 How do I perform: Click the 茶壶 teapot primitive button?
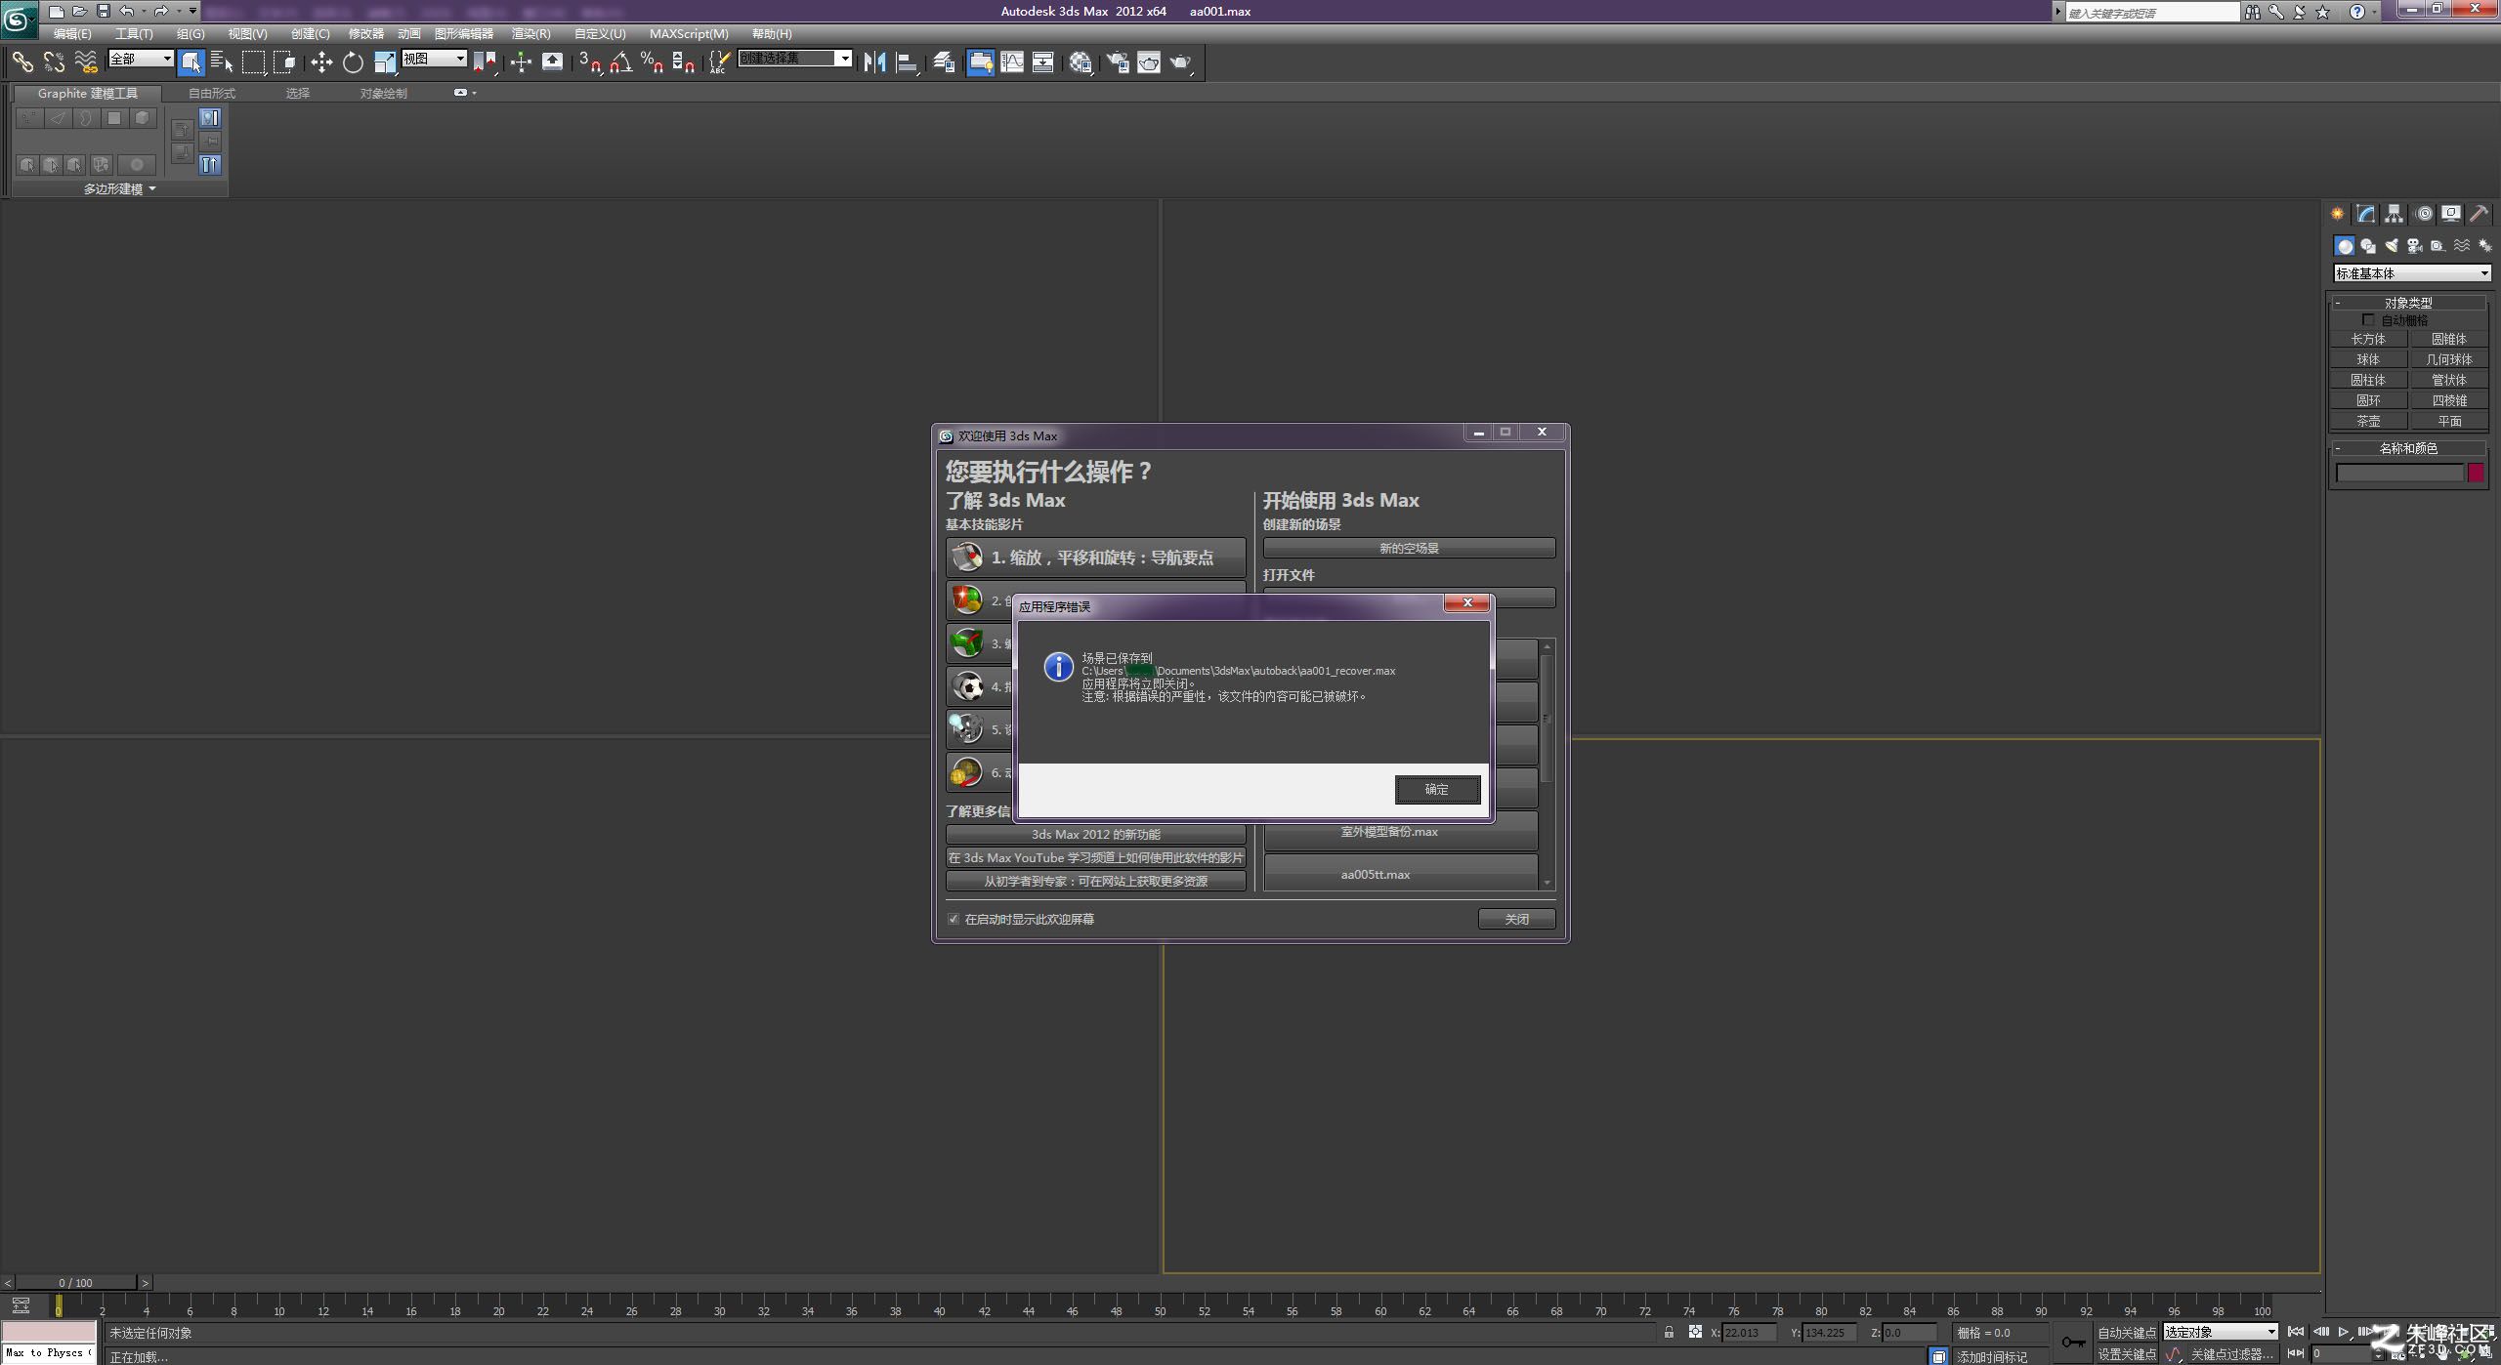click(x=2368, y=421)
